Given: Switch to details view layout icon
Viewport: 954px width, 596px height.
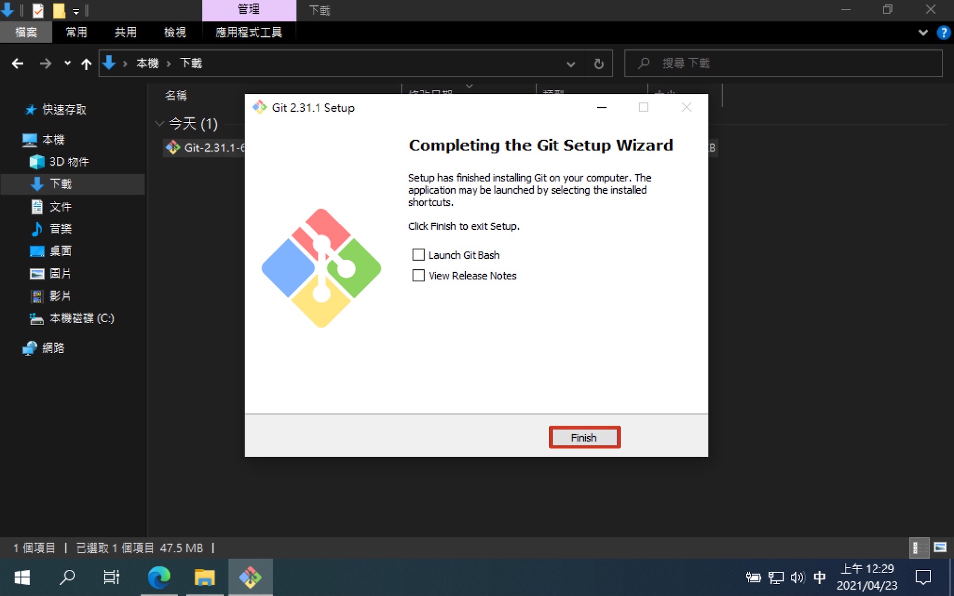Looking at the screenshot, I should tap(919, 548).
